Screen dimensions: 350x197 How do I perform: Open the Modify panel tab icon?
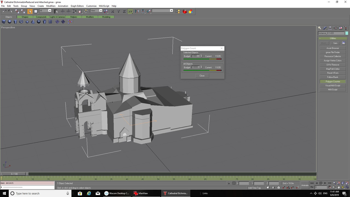[x=325, y=28]
